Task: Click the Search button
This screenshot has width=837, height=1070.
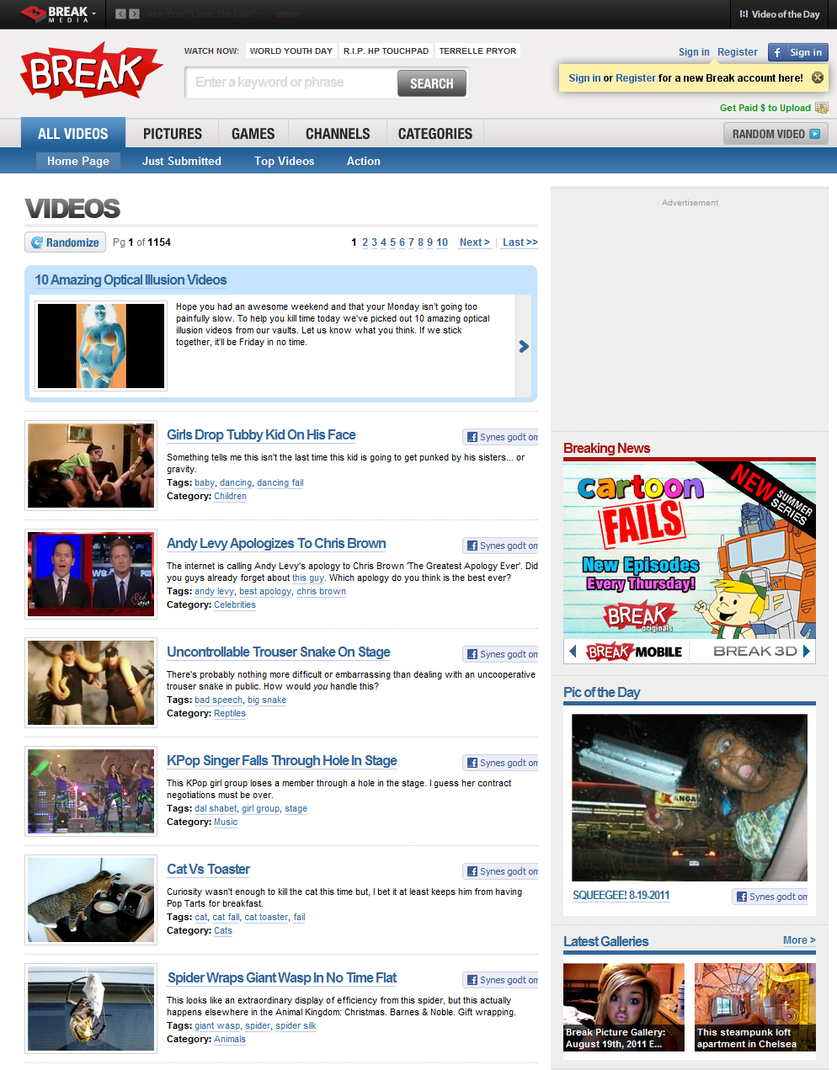Action: coord(432,83)
